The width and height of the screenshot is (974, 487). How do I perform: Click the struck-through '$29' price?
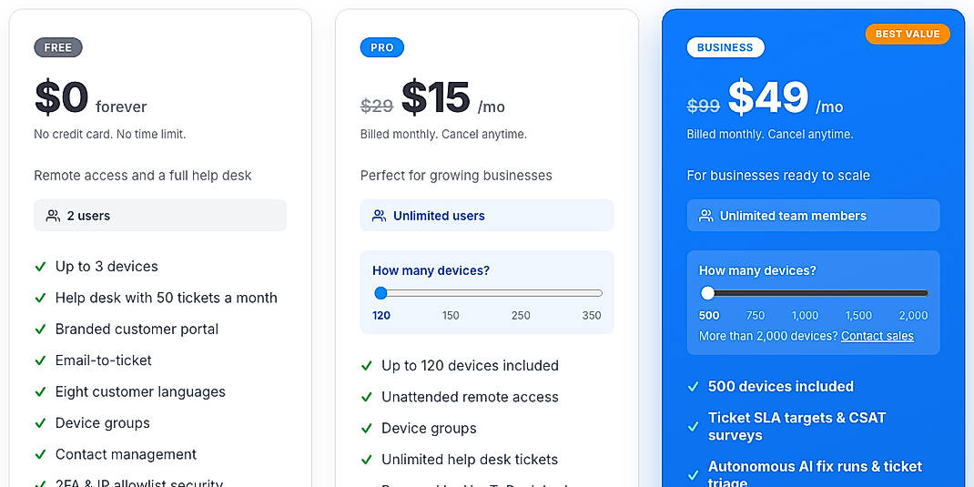tap(377, 107)
